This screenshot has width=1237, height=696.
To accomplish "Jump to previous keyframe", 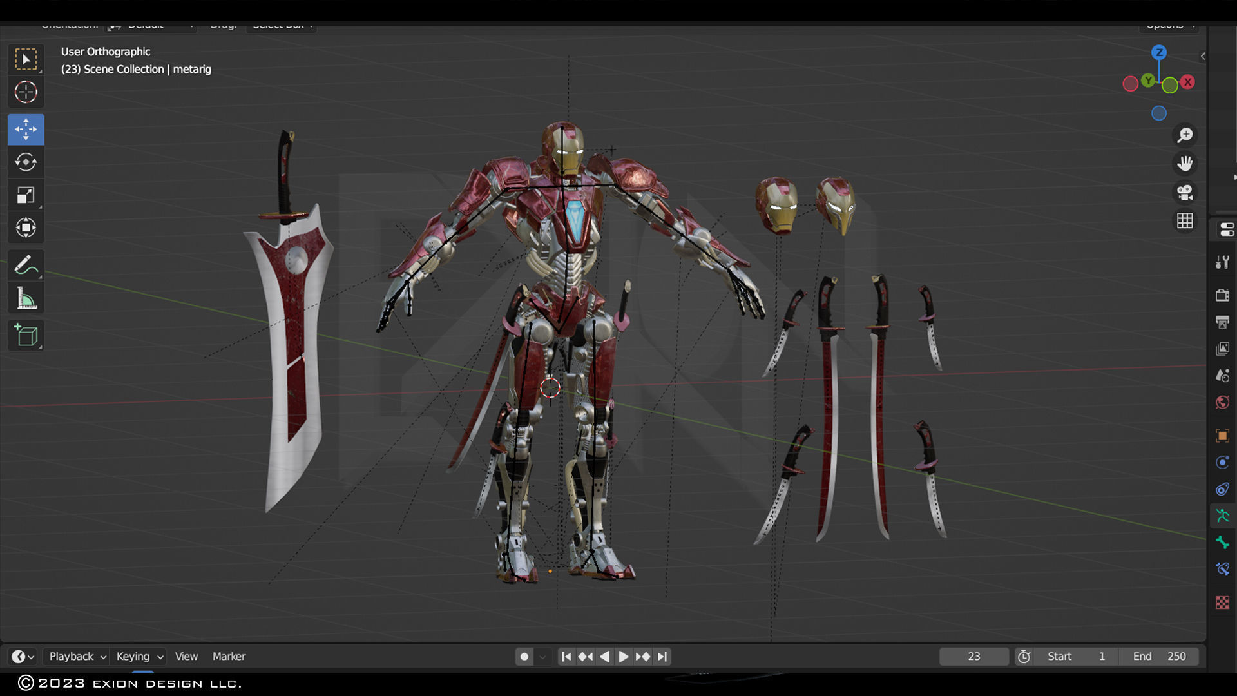I will click(585, 656).
